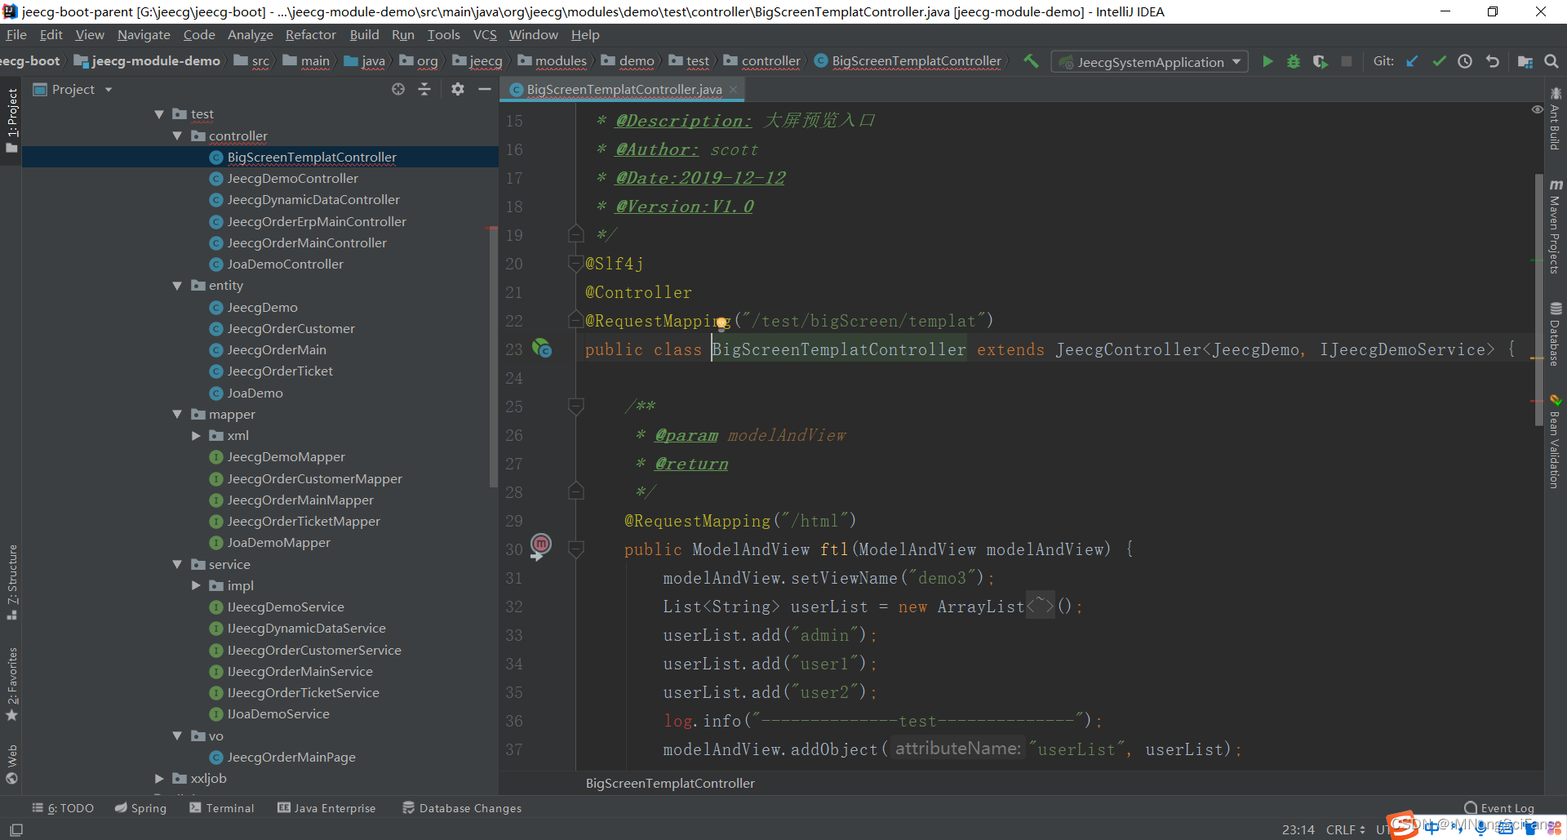The image size is (1567, 840).
Task: Collapse the entity folder
Action: [177, 286]
